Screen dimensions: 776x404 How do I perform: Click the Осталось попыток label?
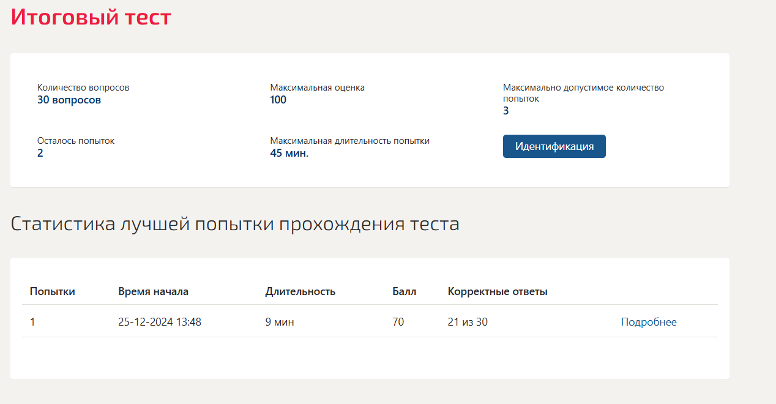click(76, 141)
